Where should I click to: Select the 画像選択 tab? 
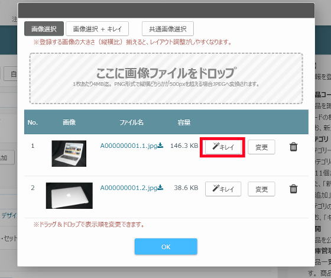click(x=44, y=29)
